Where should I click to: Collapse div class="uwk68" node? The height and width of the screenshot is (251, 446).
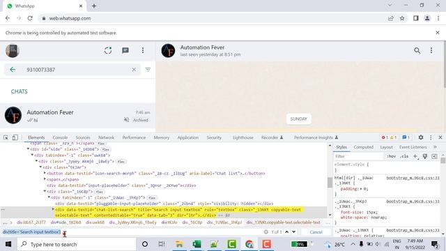pyautogui.click(x=32, y=155)
